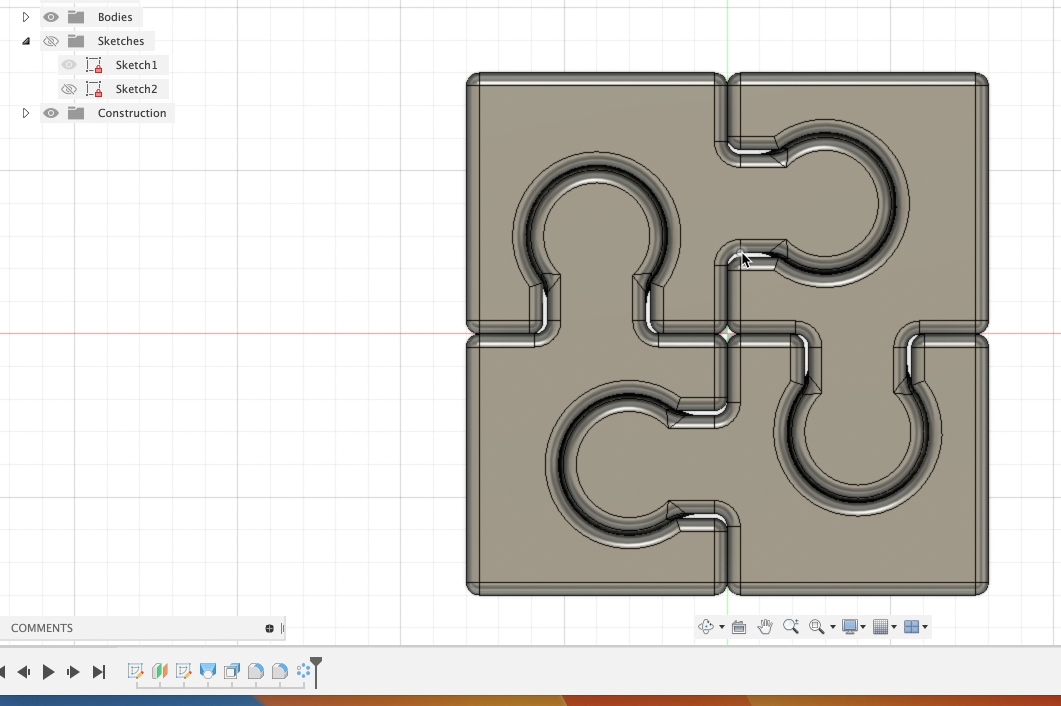Expand the Construction folder
Viewport: 1061px width, 706px height.
pos(26,113)
